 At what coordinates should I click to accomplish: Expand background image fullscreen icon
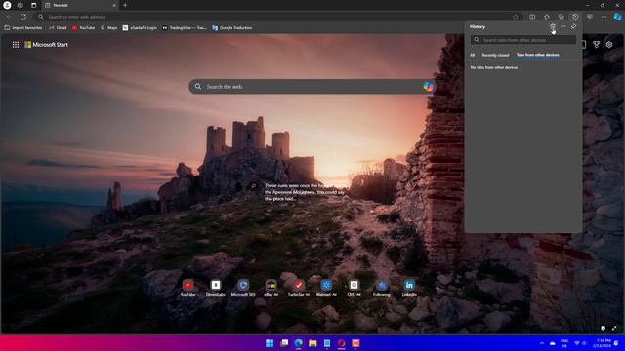tap(614, 328)
